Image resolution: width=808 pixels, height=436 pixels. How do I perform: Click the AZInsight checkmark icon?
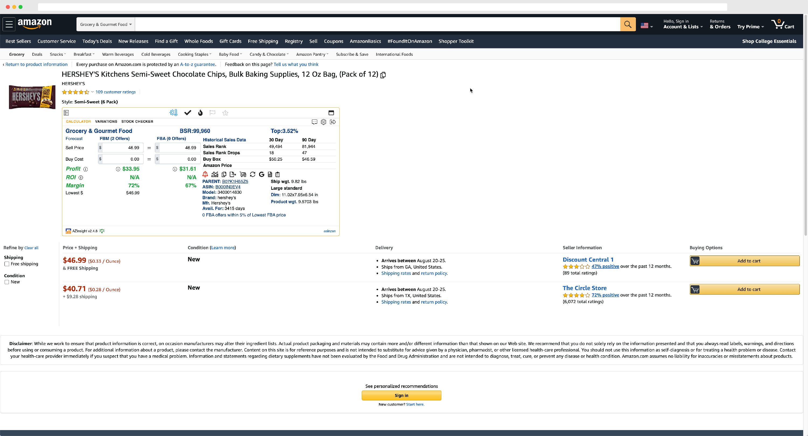pos(187,112)
